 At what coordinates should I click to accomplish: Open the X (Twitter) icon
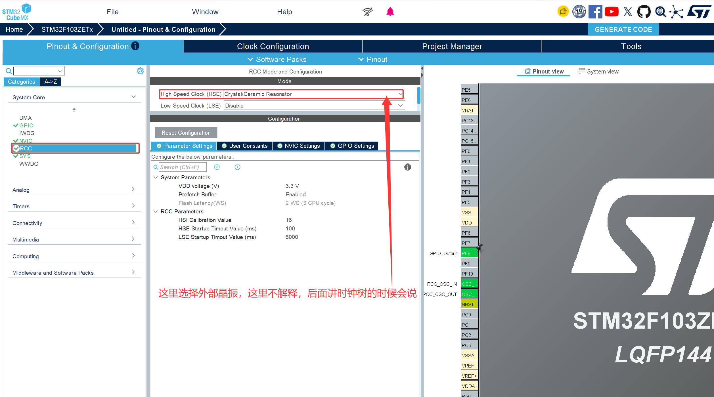coord(628,12)
